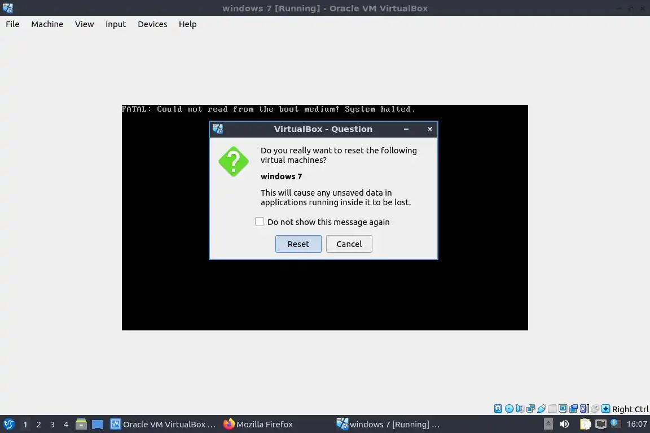Click the keyboard capture arrow icon
Screen dimensions: 650x433
pos(605,409)
